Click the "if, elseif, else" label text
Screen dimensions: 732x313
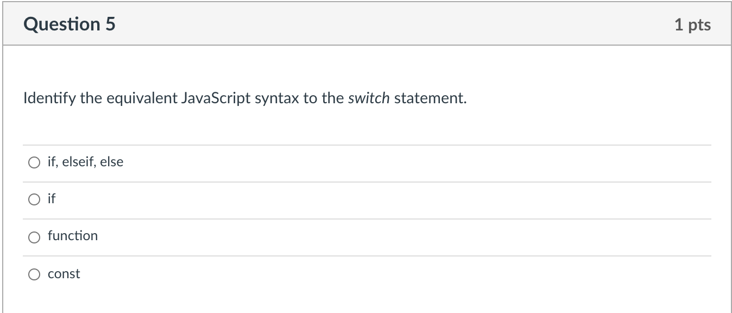pos(85,161)
